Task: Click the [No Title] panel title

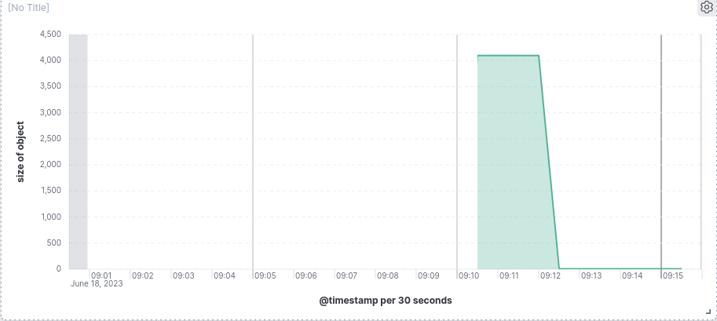Action: coord(28,8)
